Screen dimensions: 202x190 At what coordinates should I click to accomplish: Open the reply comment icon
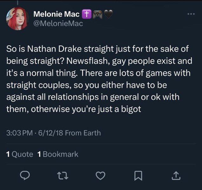(25, 175)
